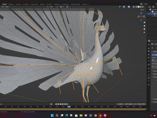Open the Geometry Nodes workspace tab
This screenshot has width=157, height=118.
[75, 4]
